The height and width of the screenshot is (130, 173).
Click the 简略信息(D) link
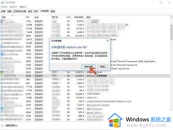tap(11, 125)
